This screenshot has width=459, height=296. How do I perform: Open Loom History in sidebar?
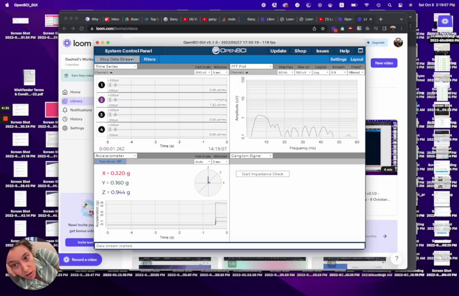(73, 119)
